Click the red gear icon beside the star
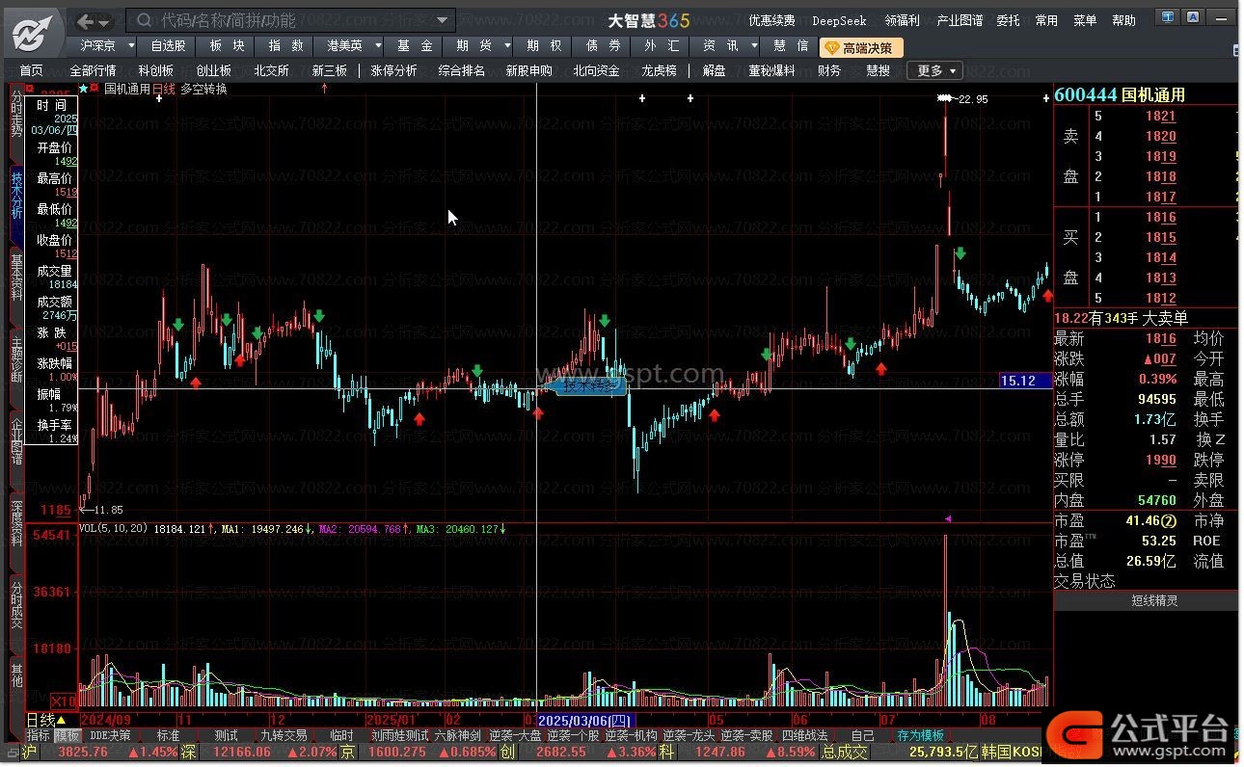The image size is (1244, 767). (95, 89)
